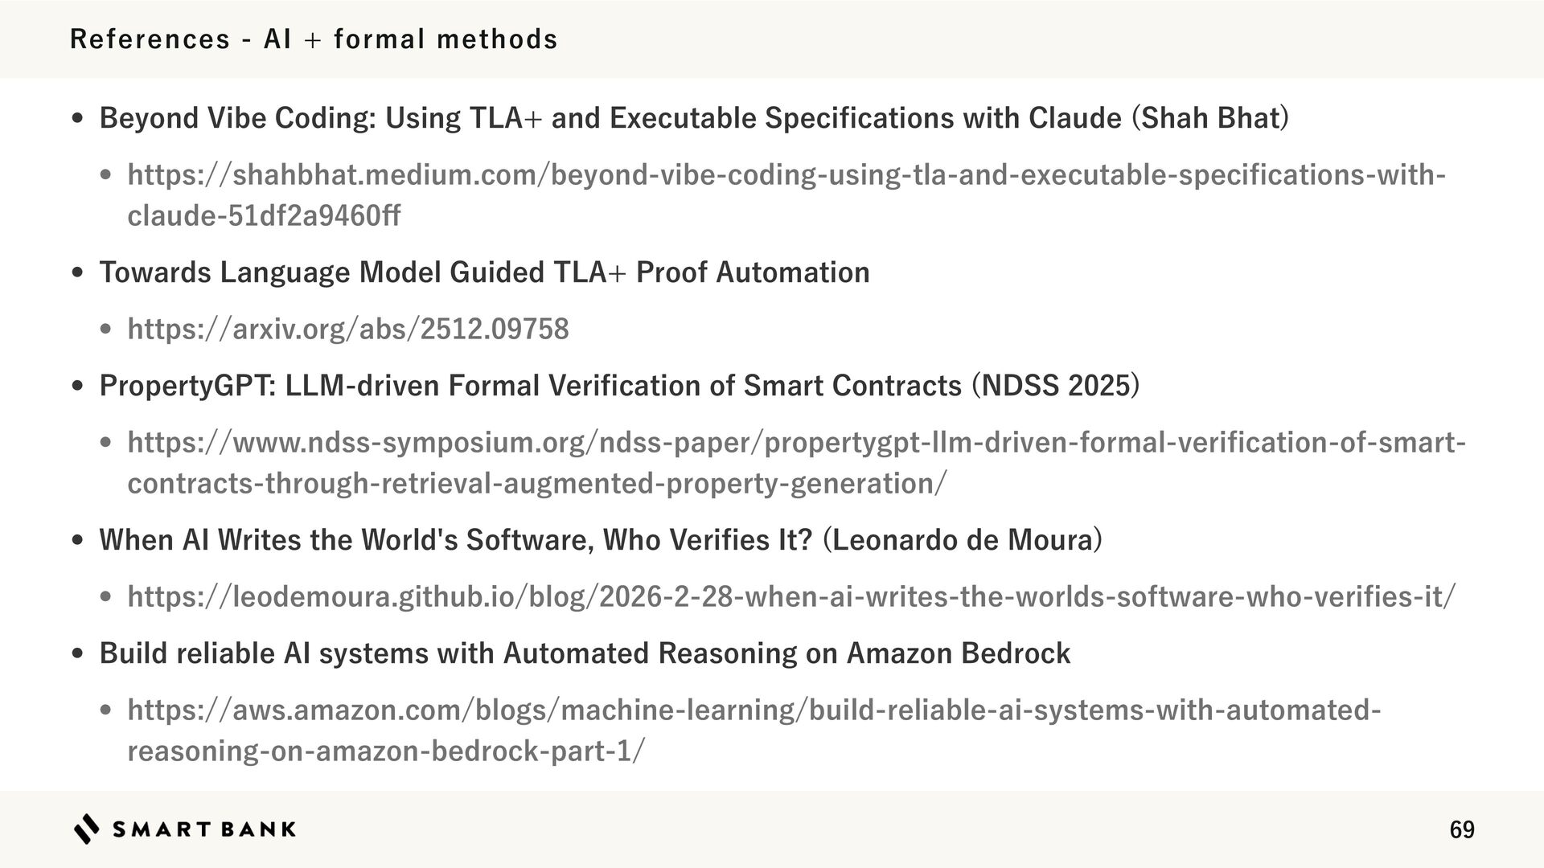Open the aws.amazon.com machine-learning blog link

pos(754,710)
